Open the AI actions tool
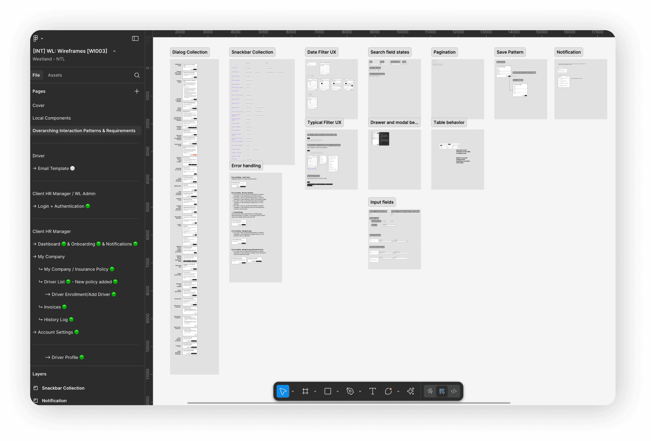651x441 pixels. click(x=410, y=391)
